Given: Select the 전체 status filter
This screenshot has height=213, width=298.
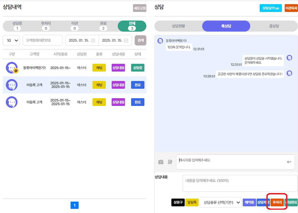Looking at the screenshot, I should 132,26.
